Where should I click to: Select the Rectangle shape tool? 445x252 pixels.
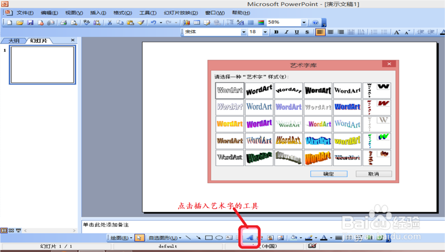[x=209, y=237]
